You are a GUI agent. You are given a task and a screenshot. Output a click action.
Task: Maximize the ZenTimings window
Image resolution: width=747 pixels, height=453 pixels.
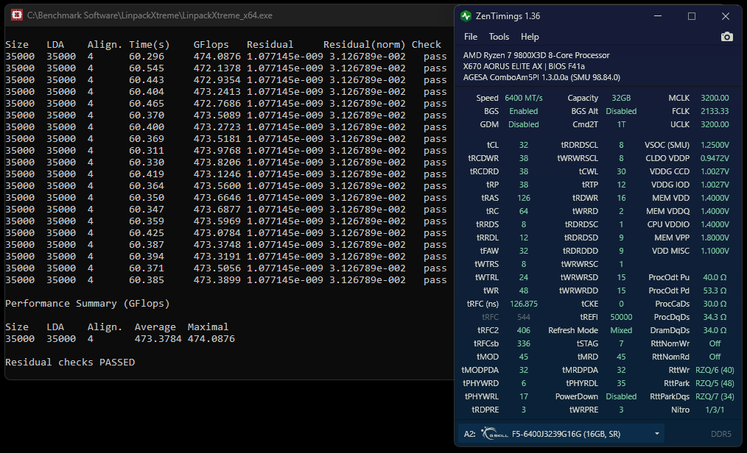[x=691, y=15]
